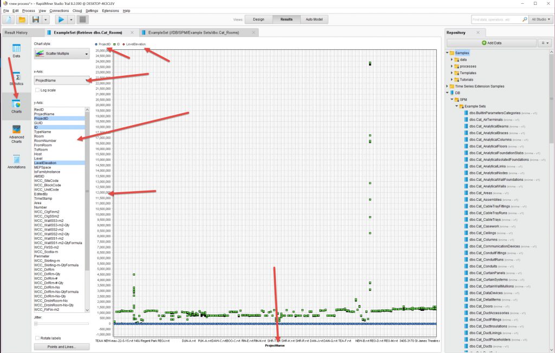Expand the Time Series Extension Samples folder
The height and width of the screenshot is (353, 555).
[x=448, y=86]
